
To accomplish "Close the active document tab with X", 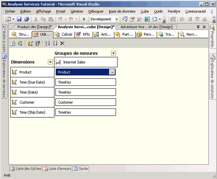I will coord(204,27).
